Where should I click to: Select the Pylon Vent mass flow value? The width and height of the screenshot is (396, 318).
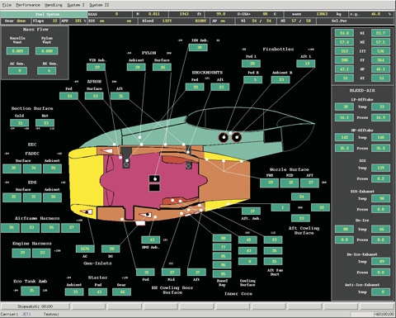click(x=47, y=51)
